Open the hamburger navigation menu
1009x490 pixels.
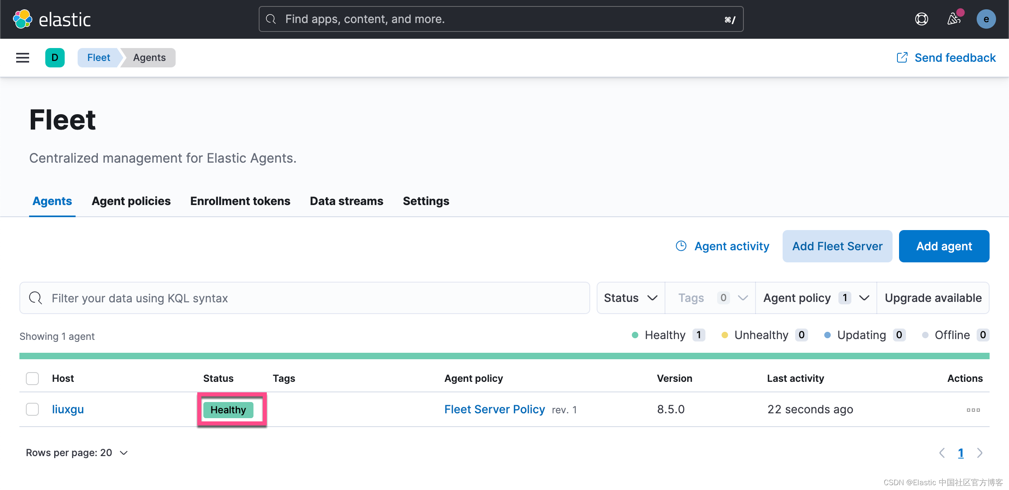tap(23, 58)
